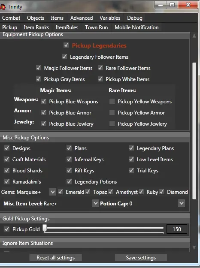Open the Combat tab
200x268 pixels.
11,18
